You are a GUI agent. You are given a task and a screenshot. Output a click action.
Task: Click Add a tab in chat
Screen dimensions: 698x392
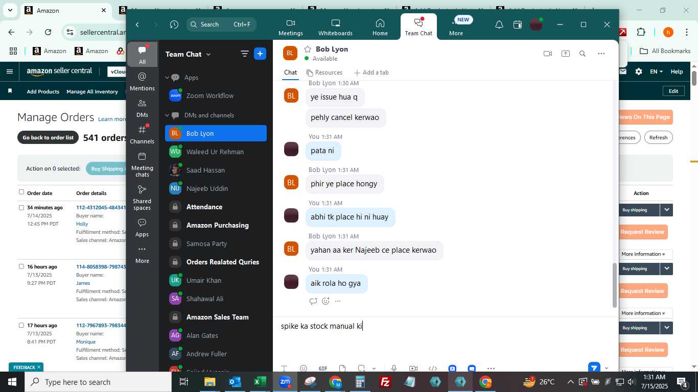click(371, 72)
